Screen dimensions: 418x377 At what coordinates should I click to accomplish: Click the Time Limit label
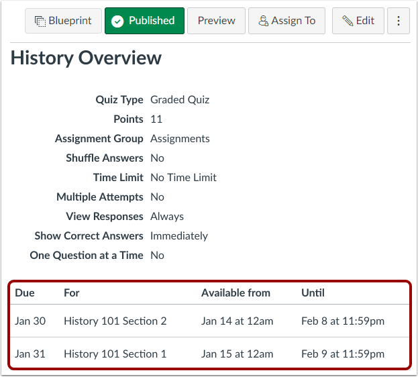pyautogui.click(x=118, y=178)
